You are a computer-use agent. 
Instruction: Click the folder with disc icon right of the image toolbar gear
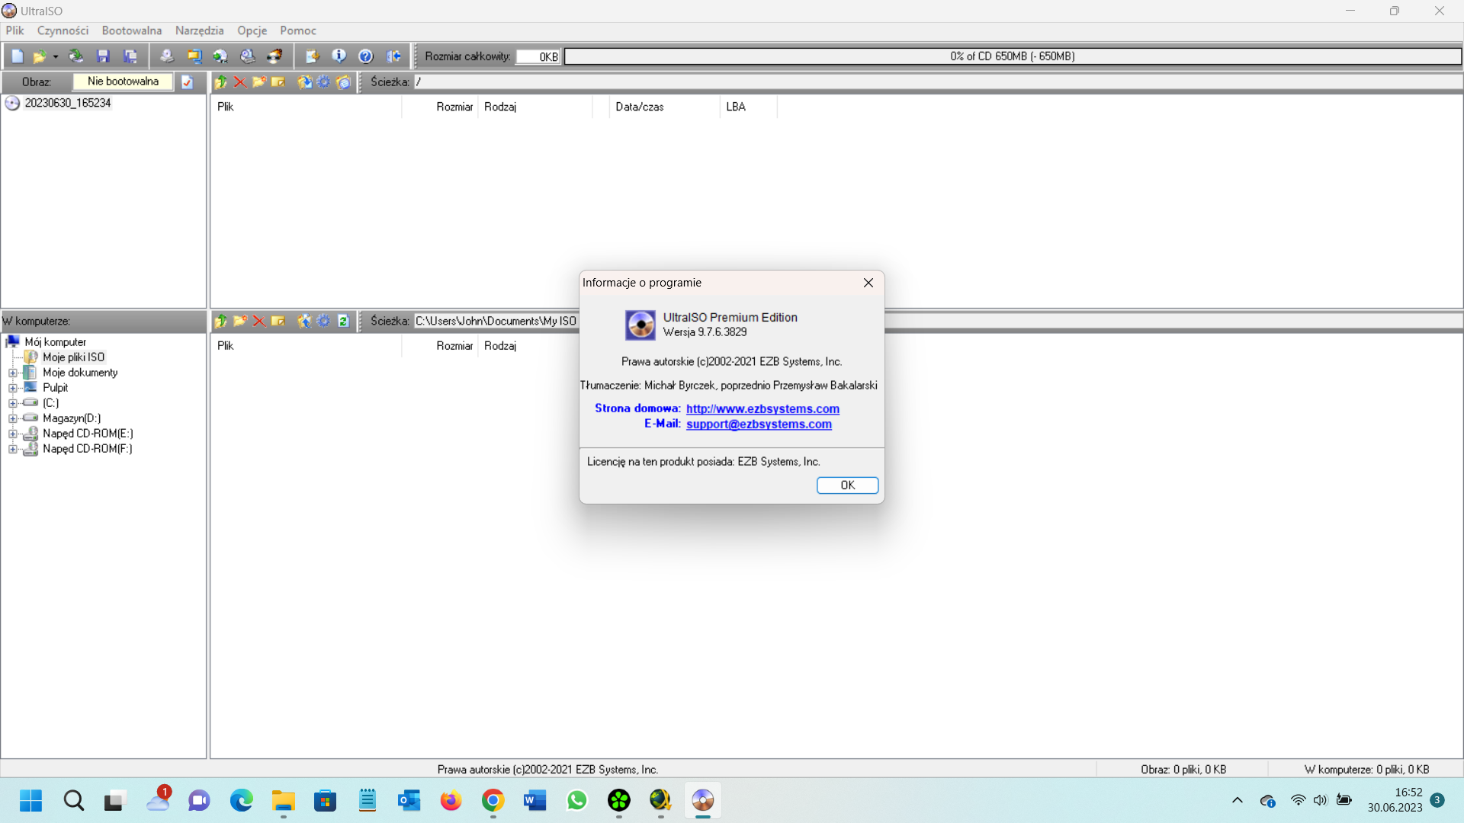pos(344,82)
